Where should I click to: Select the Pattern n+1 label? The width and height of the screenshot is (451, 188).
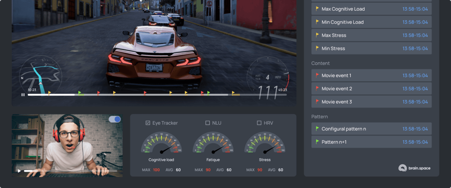click(x=334, y=142)
